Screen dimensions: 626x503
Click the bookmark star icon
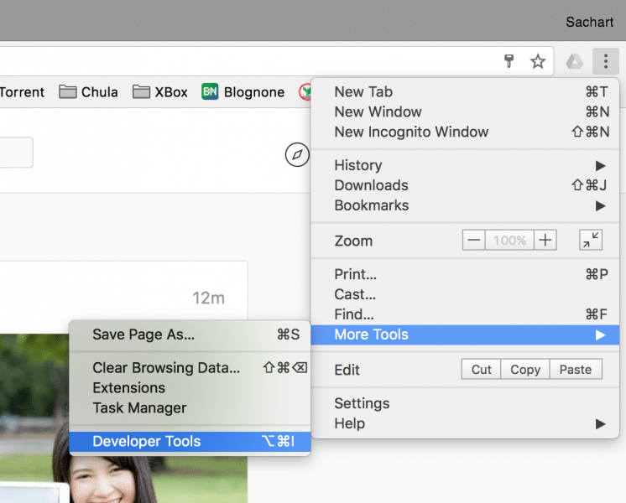pos(537,61)
